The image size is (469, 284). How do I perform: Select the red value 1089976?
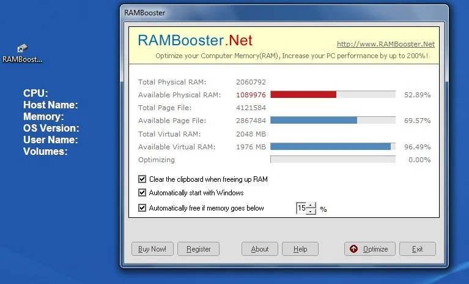(x=251, y=95)
